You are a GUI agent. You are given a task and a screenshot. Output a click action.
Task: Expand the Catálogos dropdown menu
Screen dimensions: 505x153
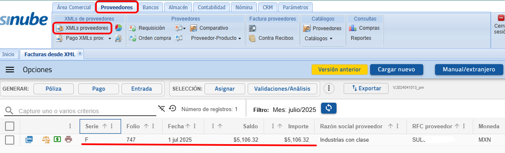coord(319,38)
